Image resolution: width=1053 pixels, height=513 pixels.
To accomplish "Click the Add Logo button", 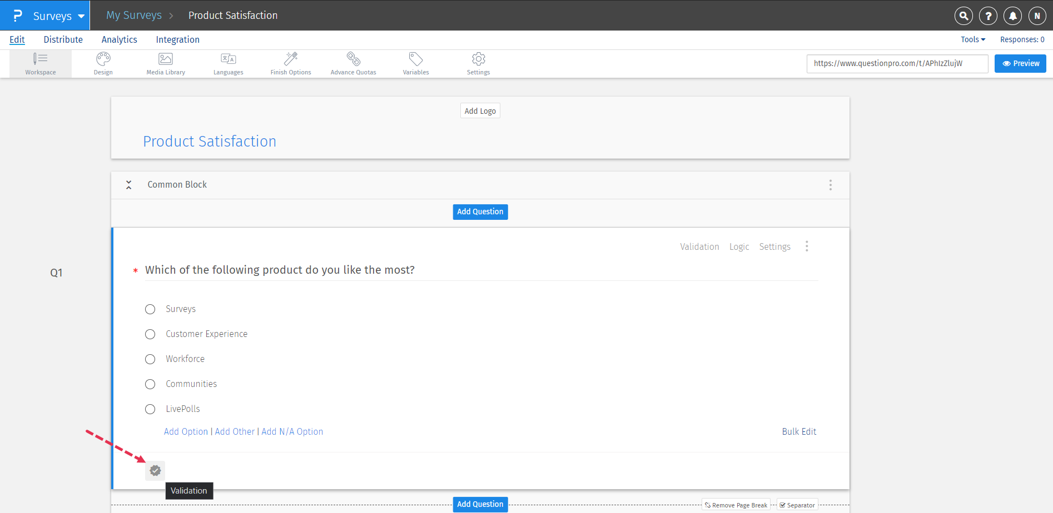I will coord(480,111).
